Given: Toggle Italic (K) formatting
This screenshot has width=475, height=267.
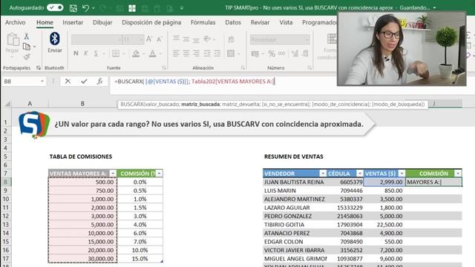Looking at the screenshot, I should point(86,53).
